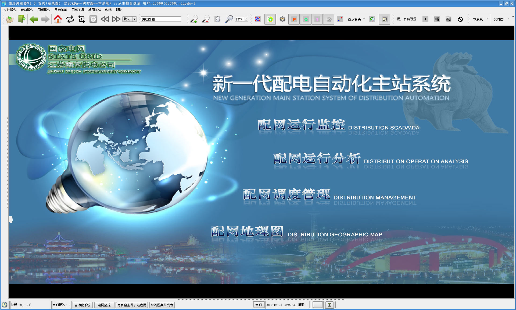This screenshot has height=310, width=516.
Task: Click the fast-forward double-right arrow icon
Action: pyautogui.click(x=116, y=19)
